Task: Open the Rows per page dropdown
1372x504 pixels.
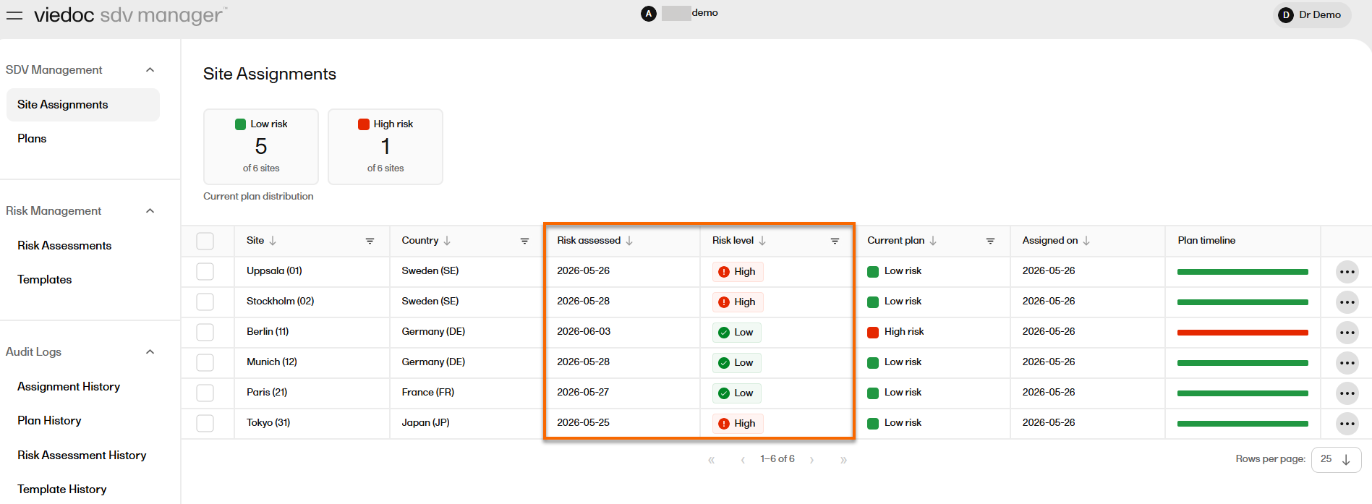Action: point(1336,459)
